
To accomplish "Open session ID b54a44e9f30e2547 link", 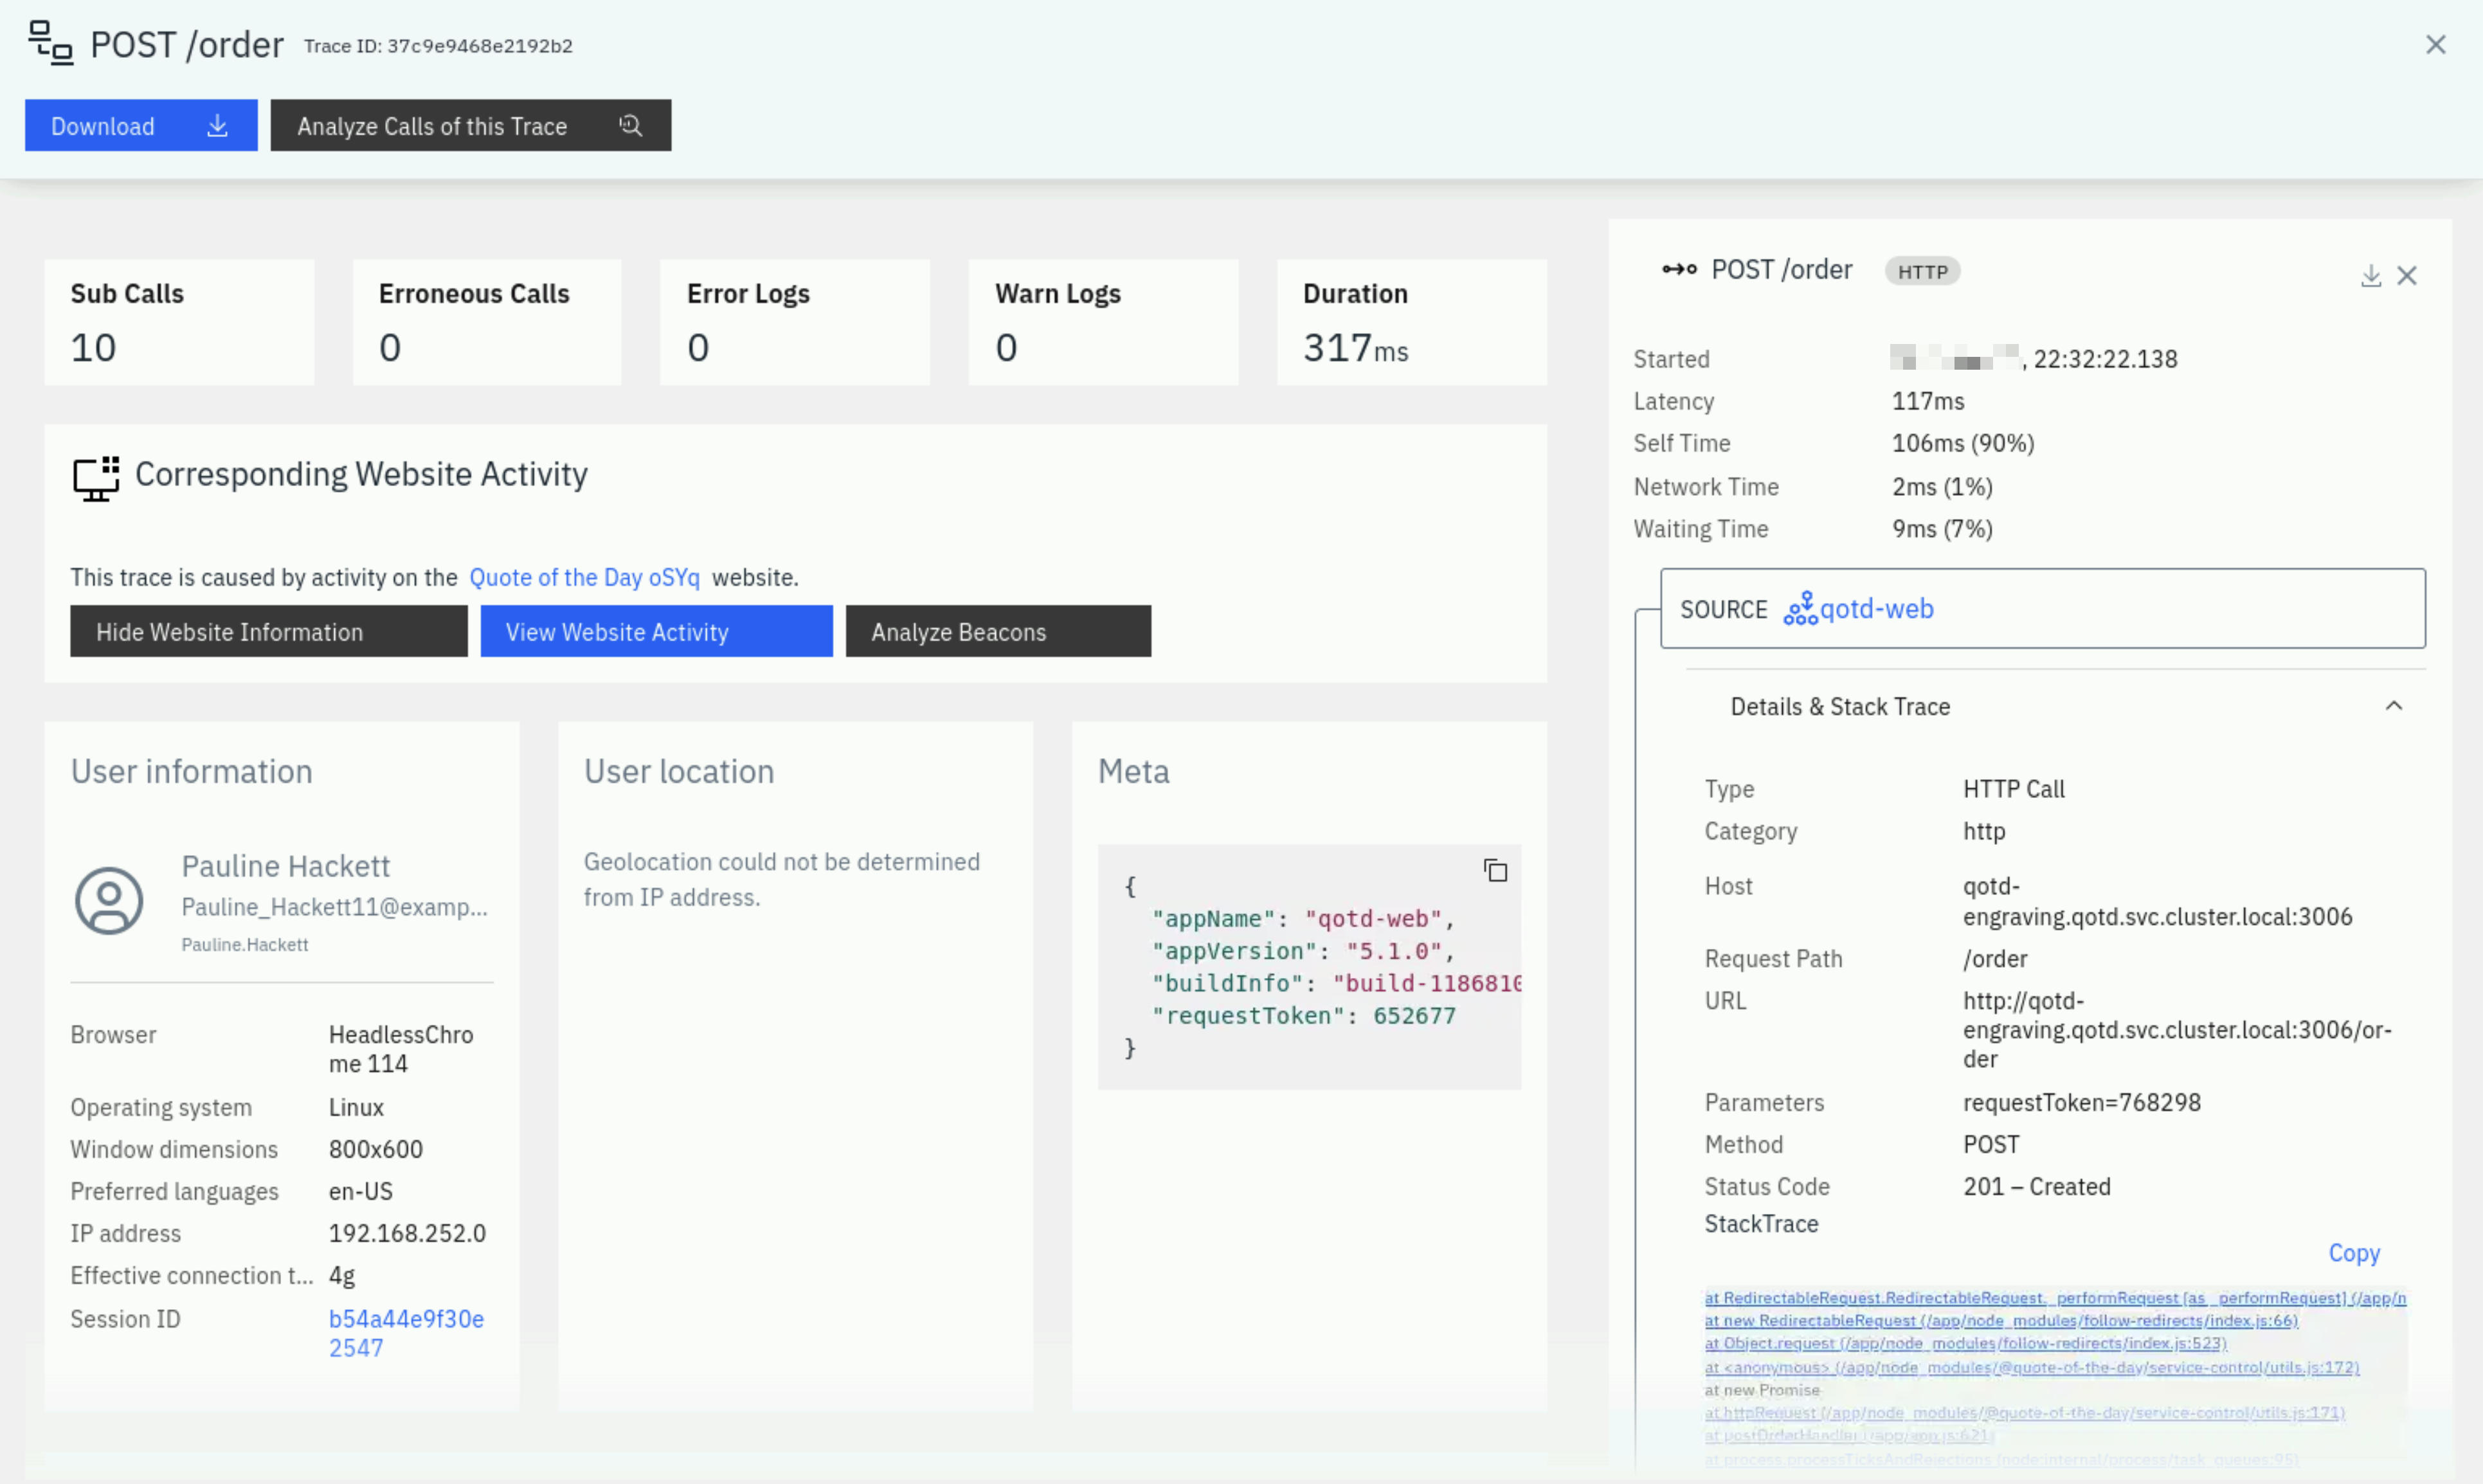I will 407,1333.
